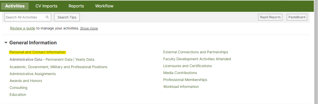Open Permanent Data under Administrative Data
The width and height of the screenshot is (318, 104).
click(59, 59)
